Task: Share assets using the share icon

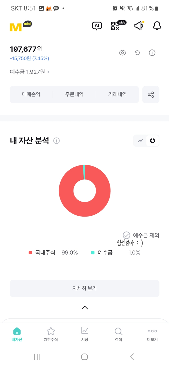Action: [151, 95]
